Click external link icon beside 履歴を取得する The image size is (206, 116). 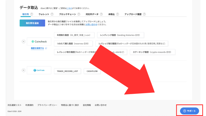(x=46, y=48)
